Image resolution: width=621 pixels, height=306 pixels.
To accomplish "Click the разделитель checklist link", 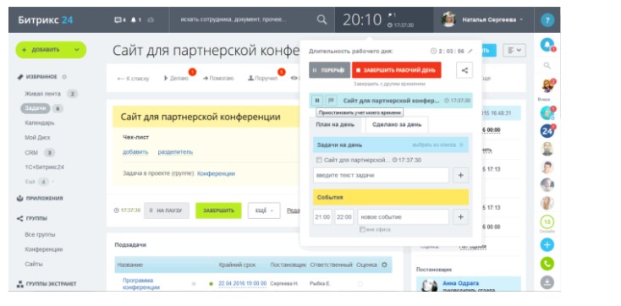I will tap(175, 152).
